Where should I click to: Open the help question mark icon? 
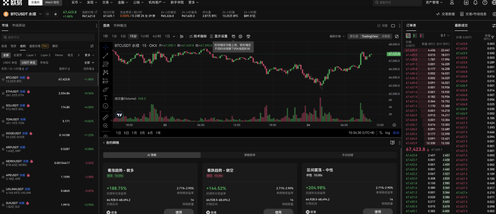(x=484, y=2)
